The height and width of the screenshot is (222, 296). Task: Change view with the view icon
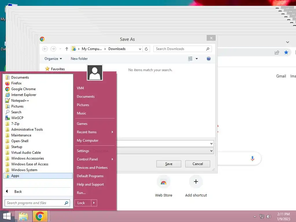click(x=190, y=59)
